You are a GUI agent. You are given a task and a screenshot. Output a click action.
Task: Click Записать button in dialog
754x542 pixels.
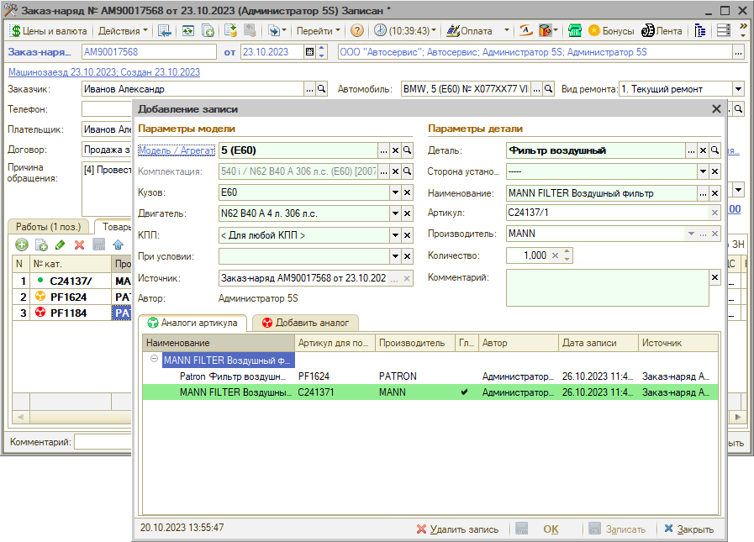(x=618, y=529)
